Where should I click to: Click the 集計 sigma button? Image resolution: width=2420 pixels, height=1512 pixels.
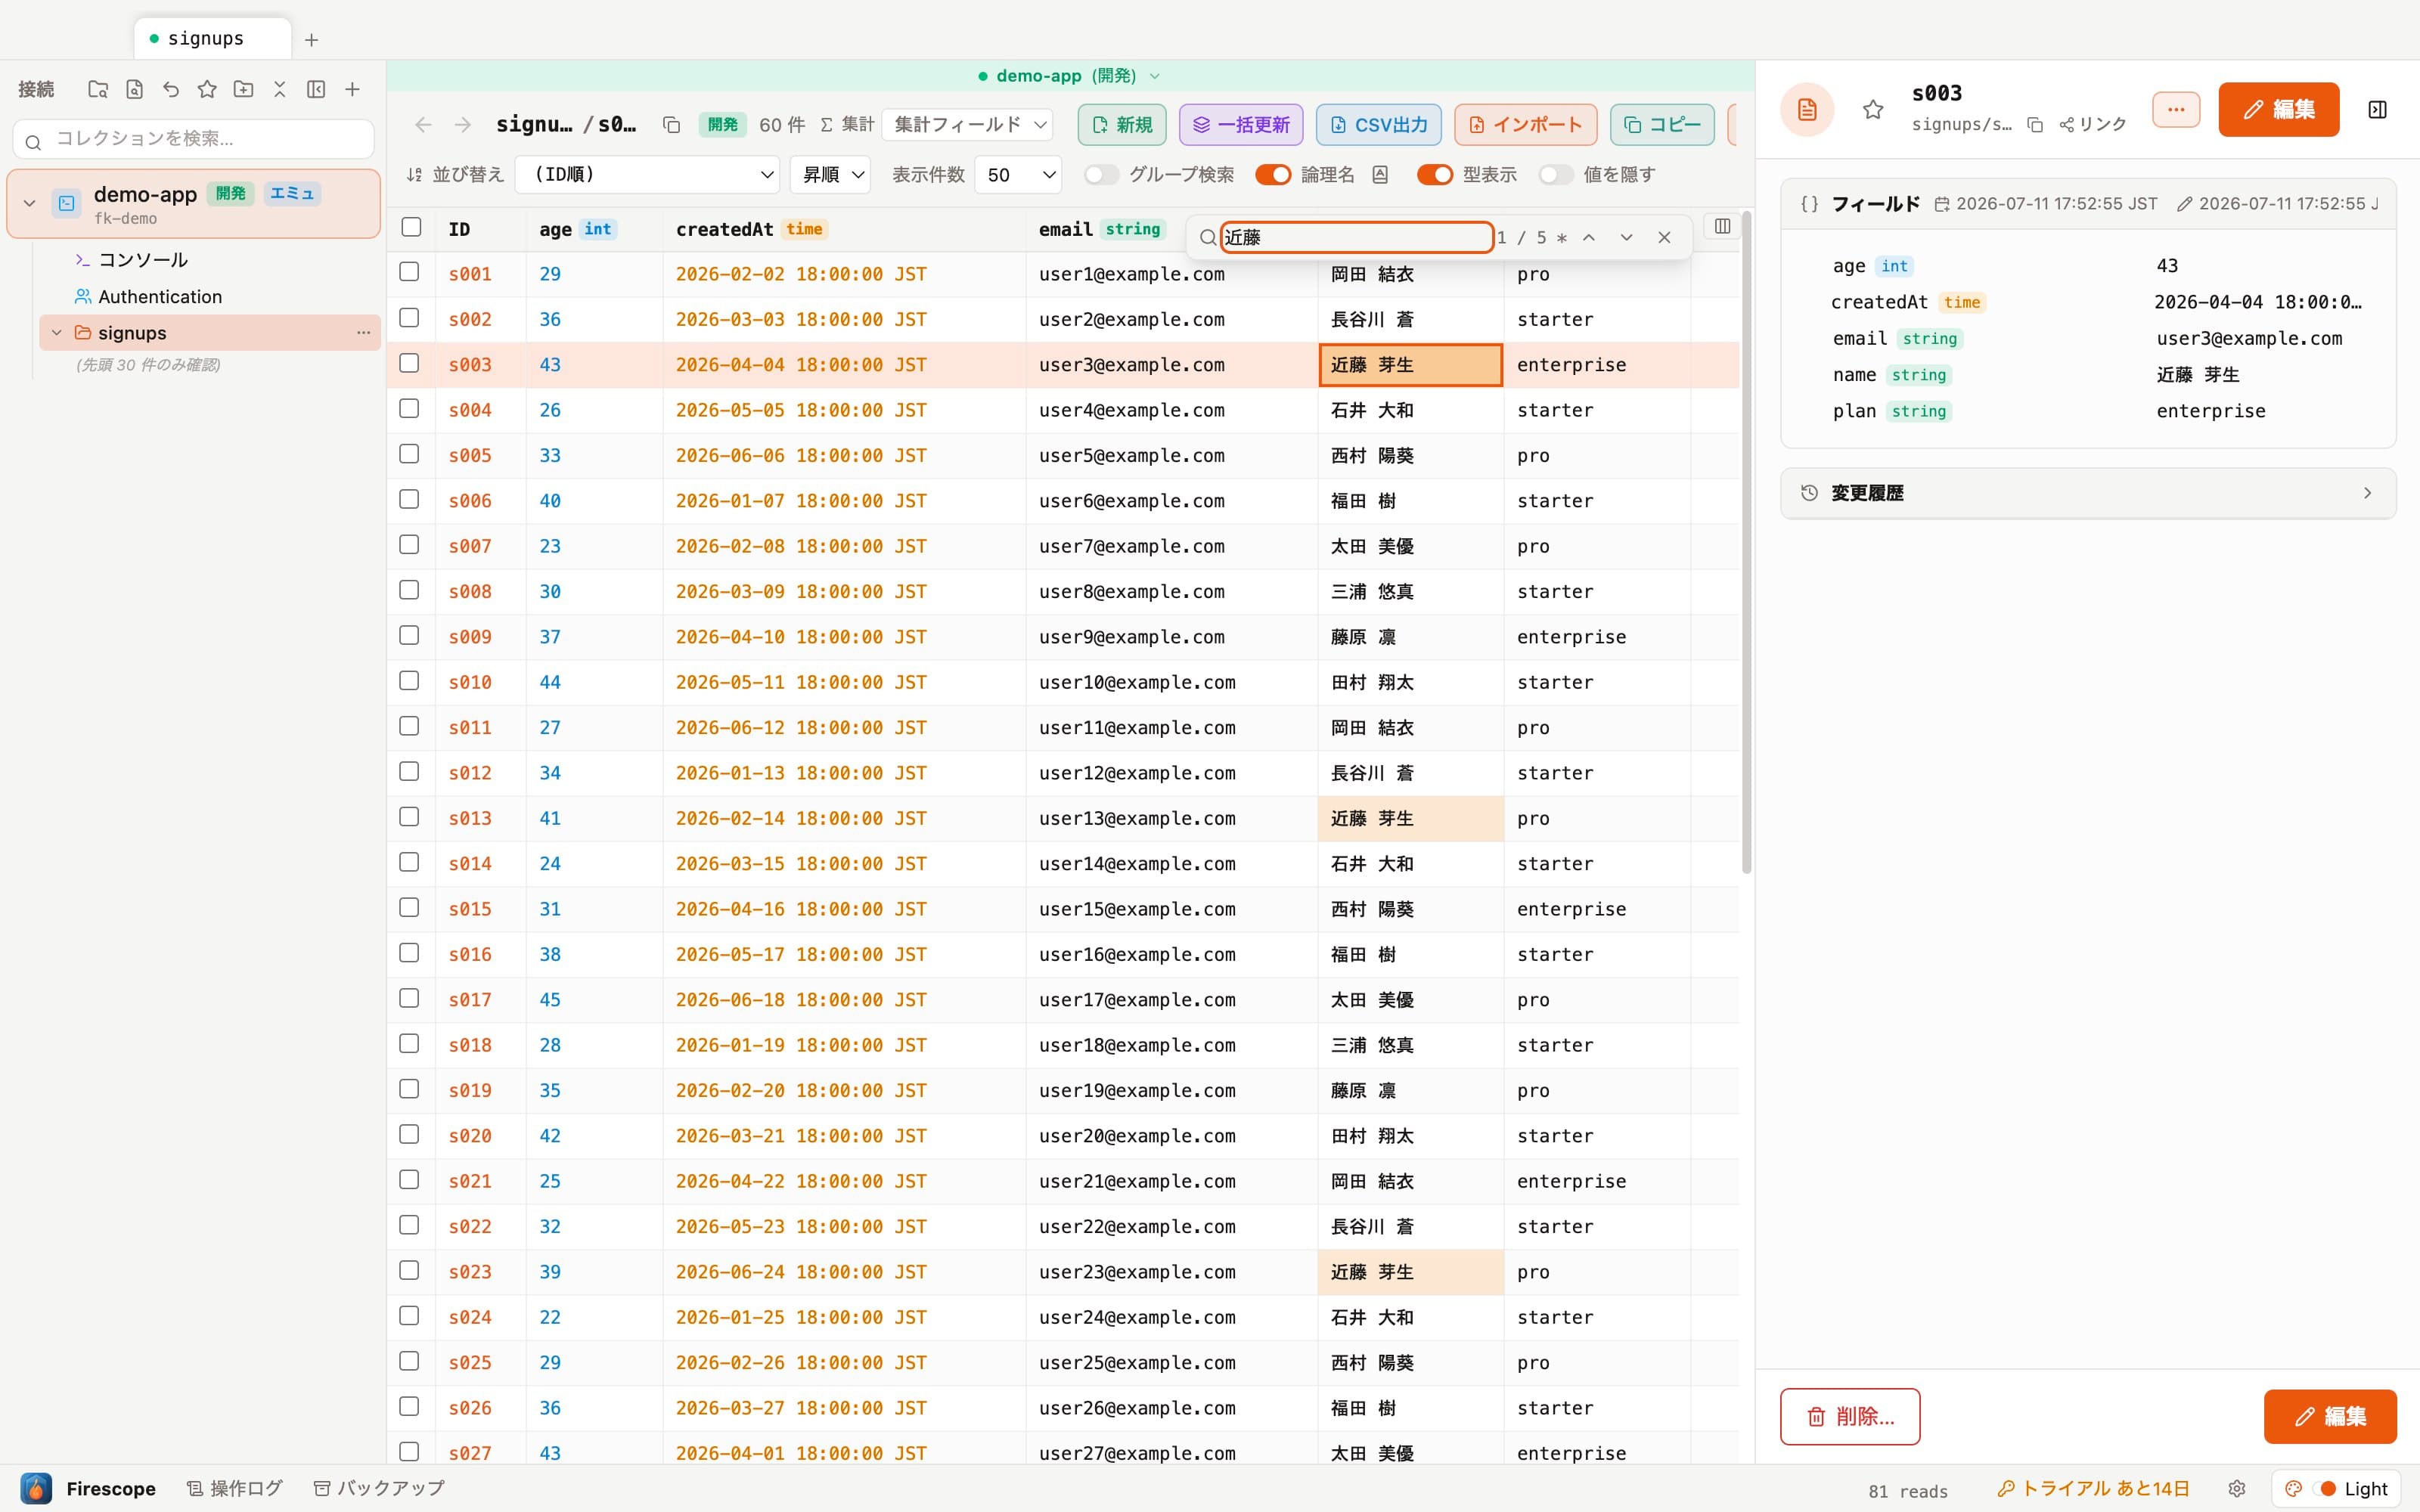[847, 124]
